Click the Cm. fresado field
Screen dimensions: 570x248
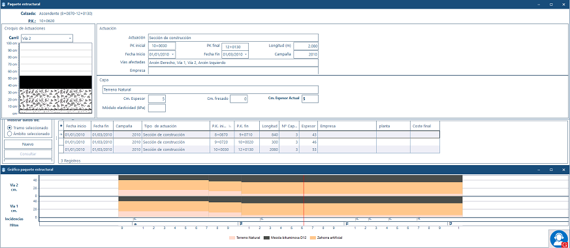pos(239,99)
